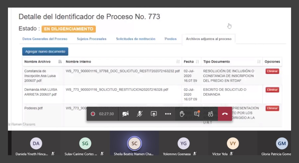The image size is (299, 163).
Task: Hang up the call
Action: tap(225, 114)
